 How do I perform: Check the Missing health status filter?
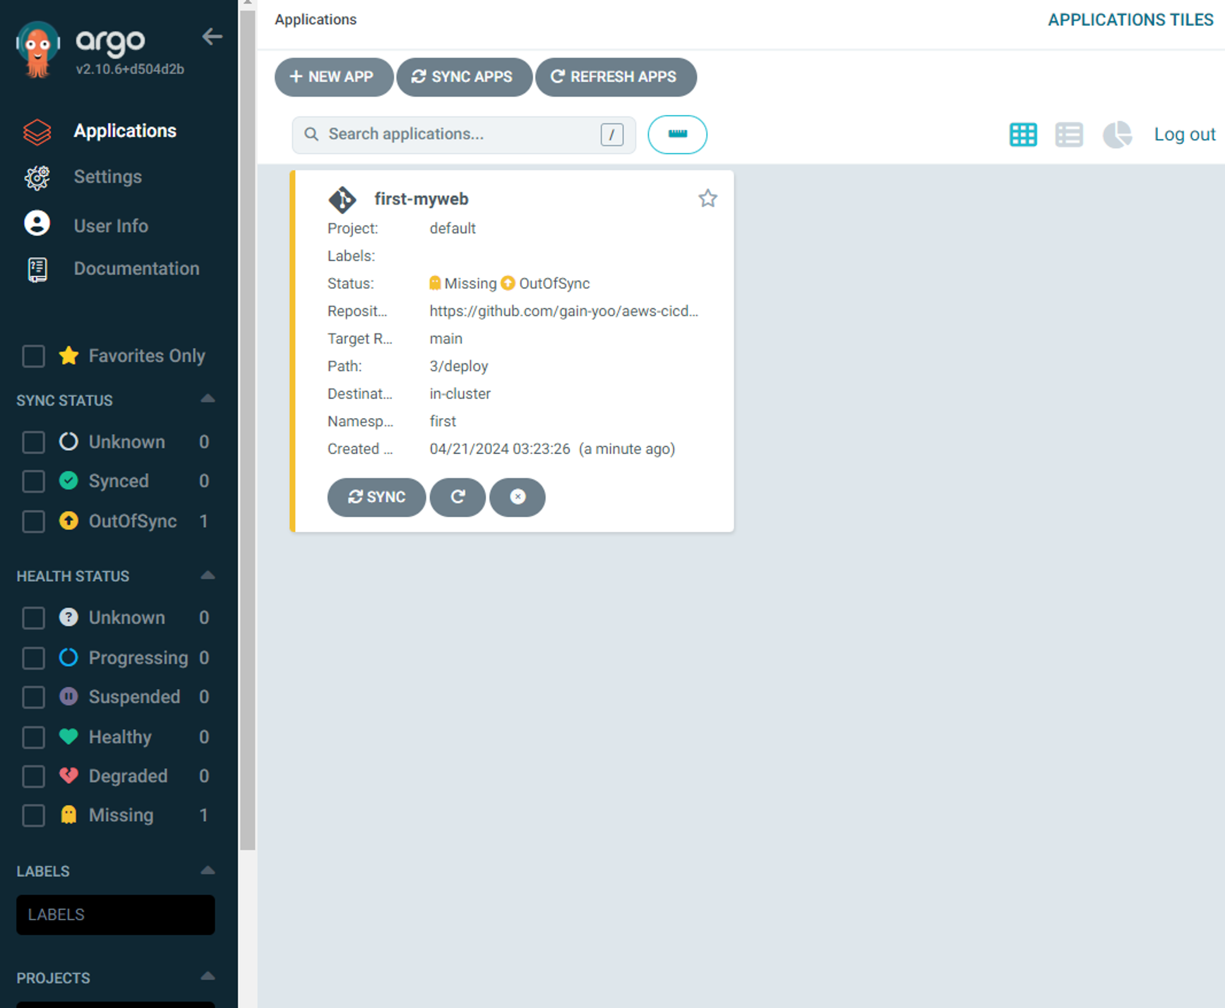tap(33, 815)
